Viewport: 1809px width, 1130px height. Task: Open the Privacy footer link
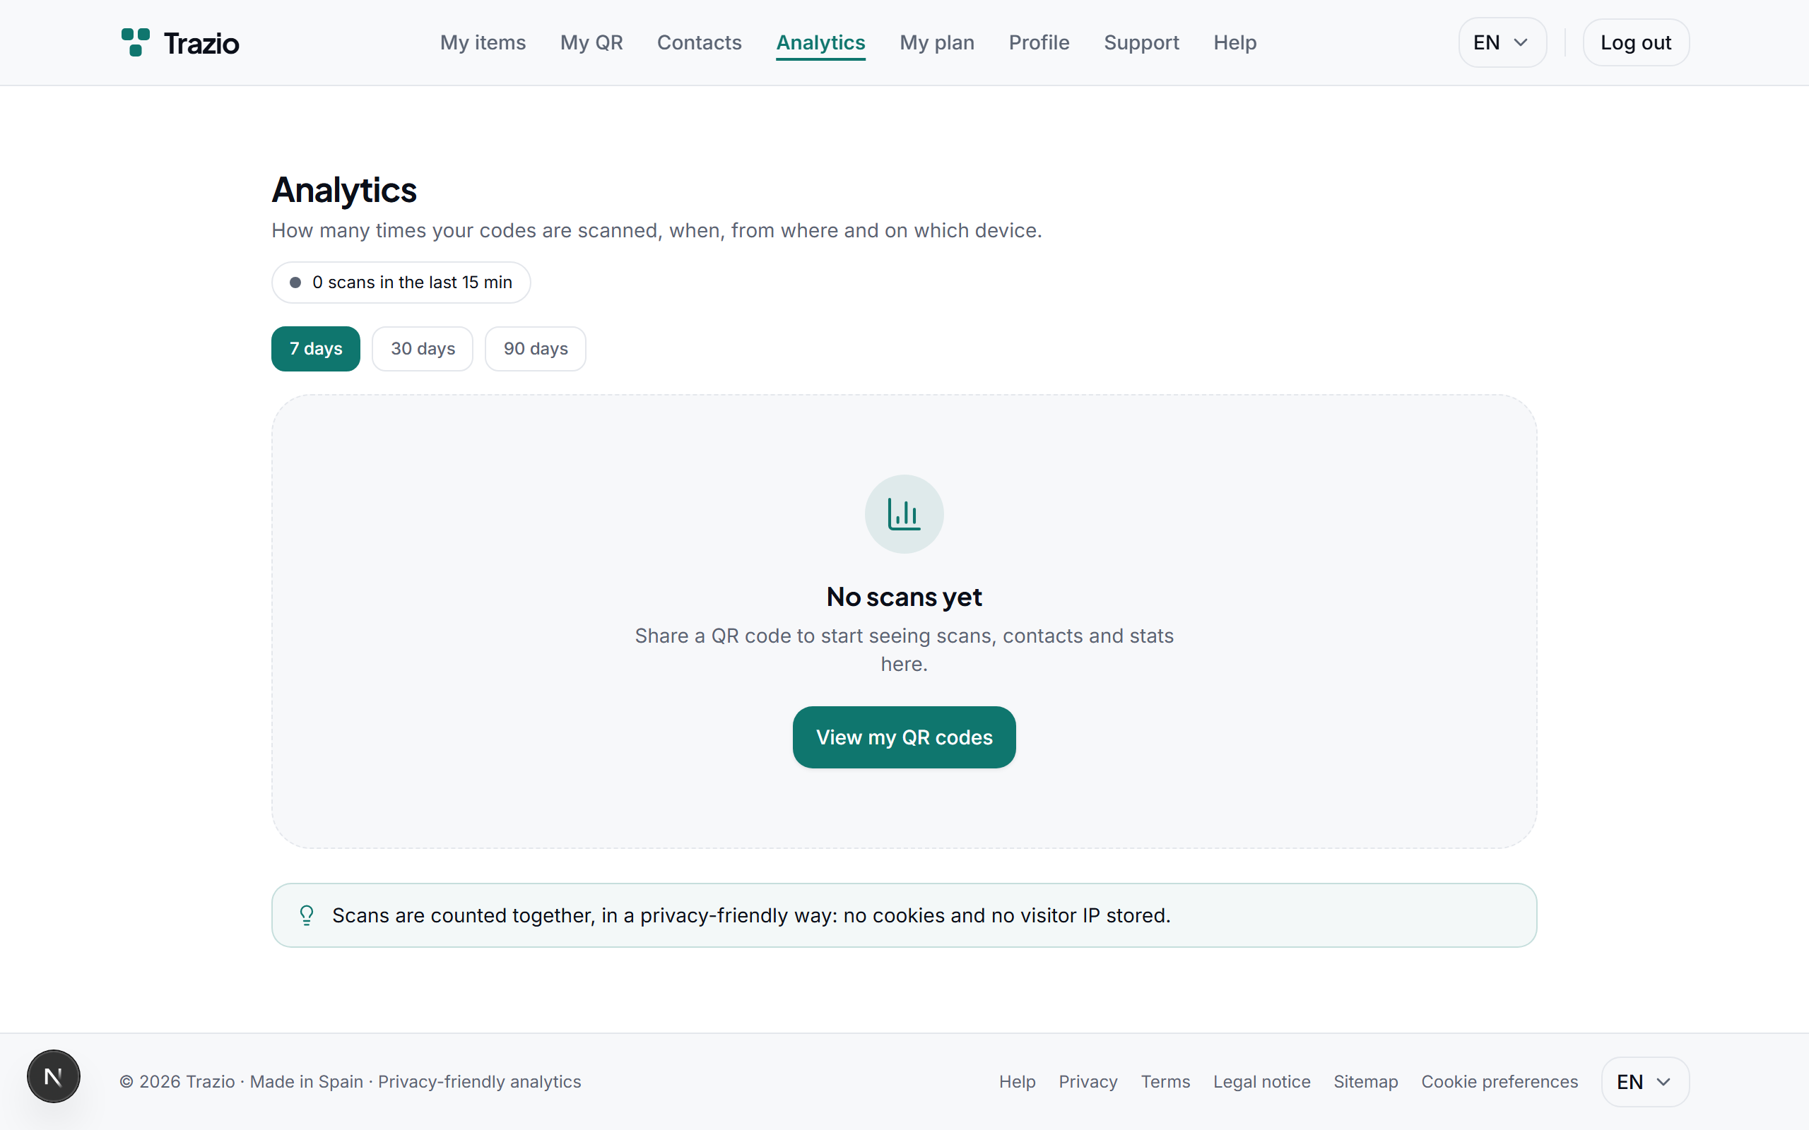click(1088, 1081)
